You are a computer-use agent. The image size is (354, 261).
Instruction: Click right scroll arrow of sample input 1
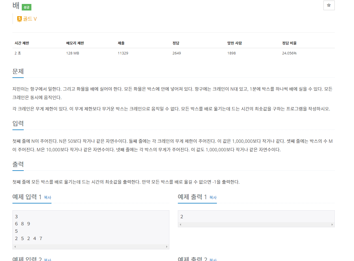click(167, 247)
